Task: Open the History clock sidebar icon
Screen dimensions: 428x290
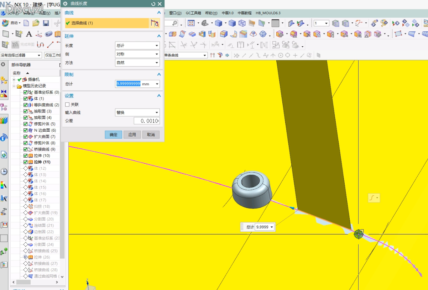Action: point(4,172)
